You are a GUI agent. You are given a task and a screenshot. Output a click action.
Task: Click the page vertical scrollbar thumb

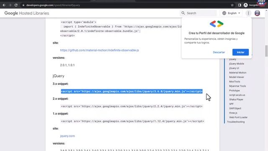click(x=266, y=51)
